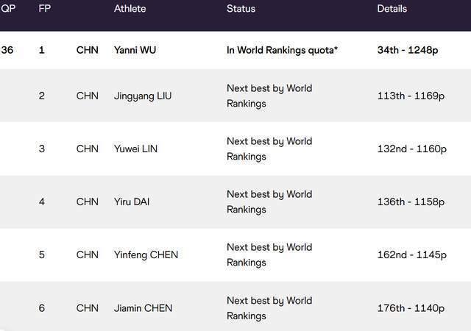Screen dimensions: 471x331
Task: Click the 136th - 1158p details cell
Action: click(411, 202)
